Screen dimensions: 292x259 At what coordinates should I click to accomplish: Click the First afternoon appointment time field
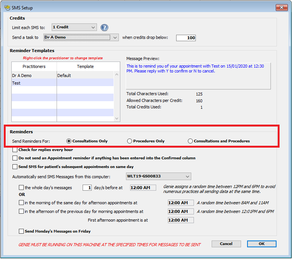click(181, 220)
